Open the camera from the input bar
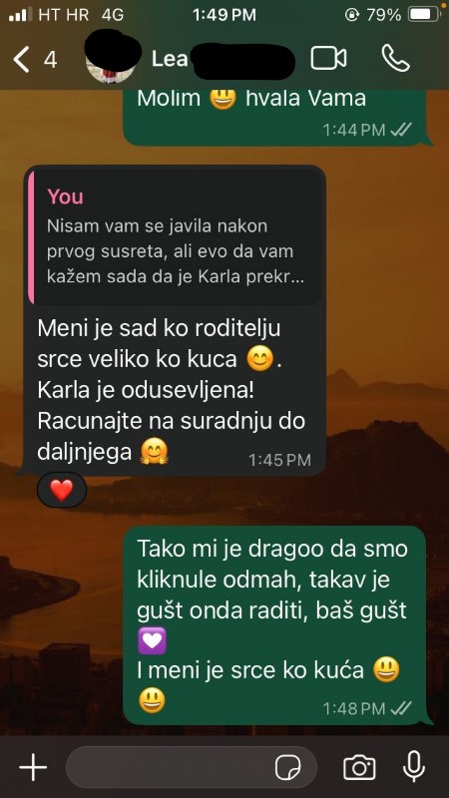449x798 pixels. pyautogui.click(x=359, y=767)
